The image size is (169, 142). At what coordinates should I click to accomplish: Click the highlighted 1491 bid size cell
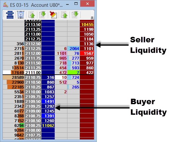(48, 101)
